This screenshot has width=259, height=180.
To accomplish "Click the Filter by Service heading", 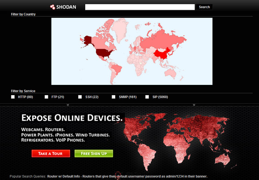I will 23,91.
